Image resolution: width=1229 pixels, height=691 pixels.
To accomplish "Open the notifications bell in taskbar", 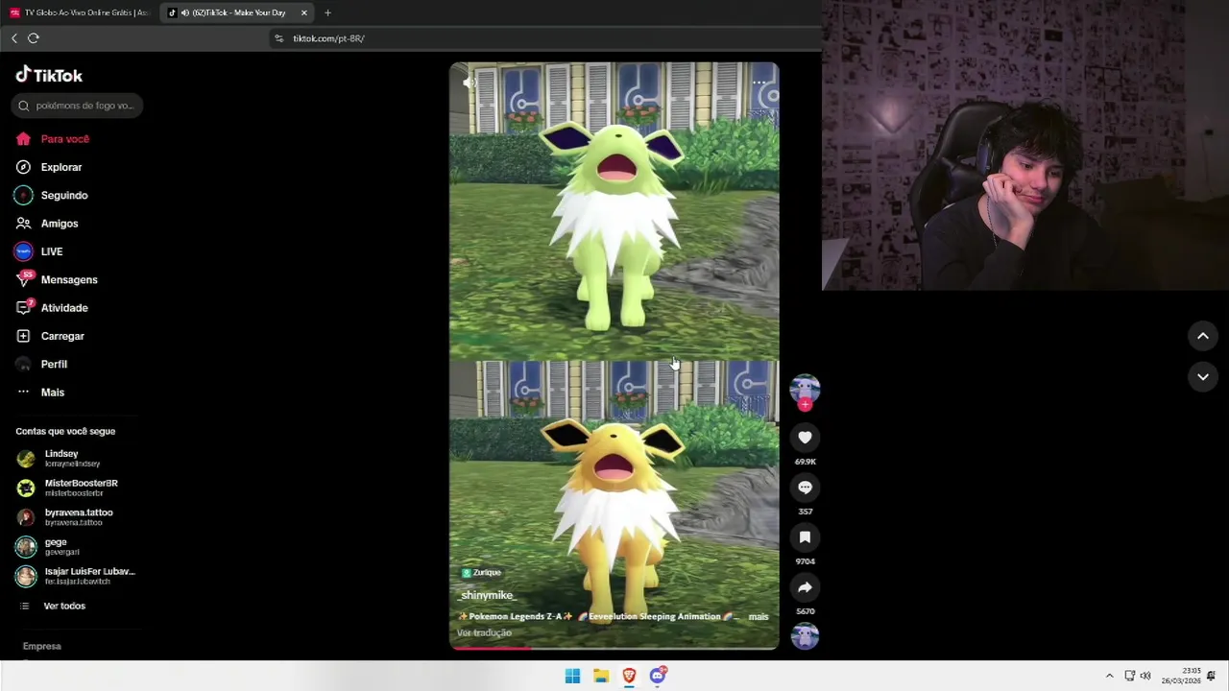I will 1211,676.
